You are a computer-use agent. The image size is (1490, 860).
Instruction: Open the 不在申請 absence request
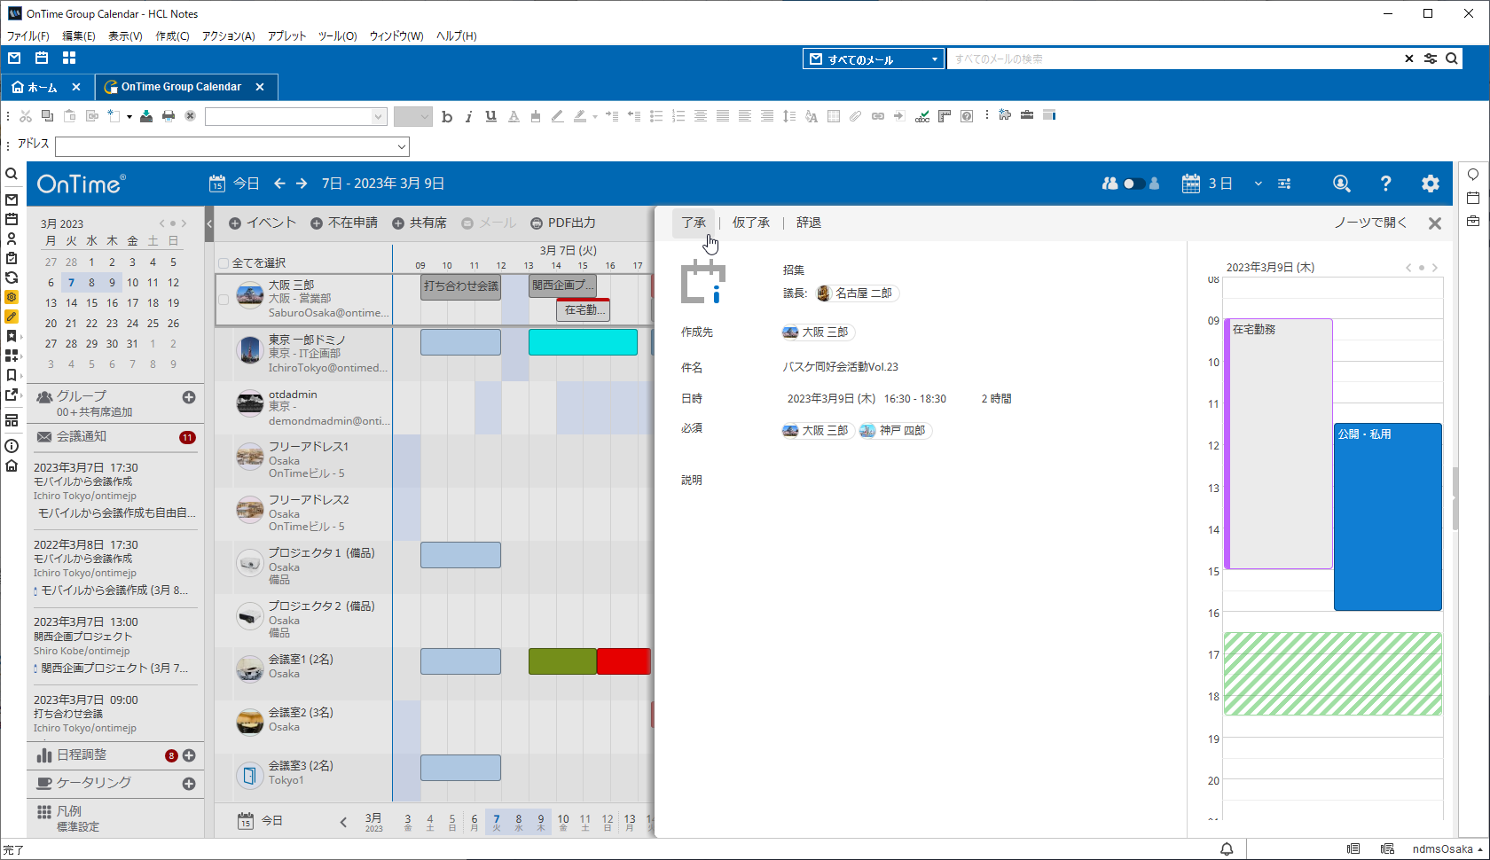point(344,223)
